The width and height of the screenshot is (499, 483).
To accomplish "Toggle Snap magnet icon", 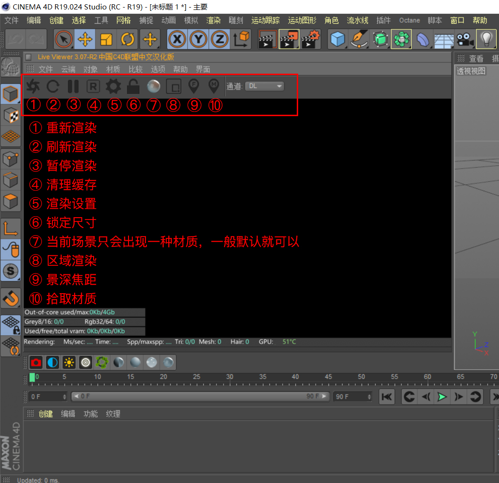I will (10, 298).
